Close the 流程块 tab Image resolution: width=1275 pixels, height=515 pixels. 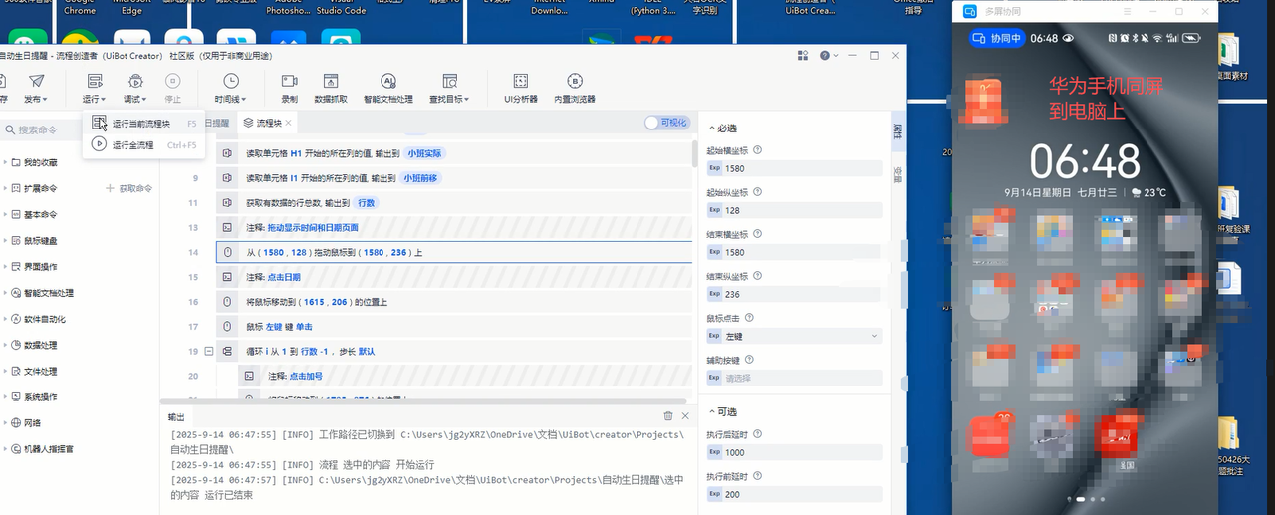(289, 123)
